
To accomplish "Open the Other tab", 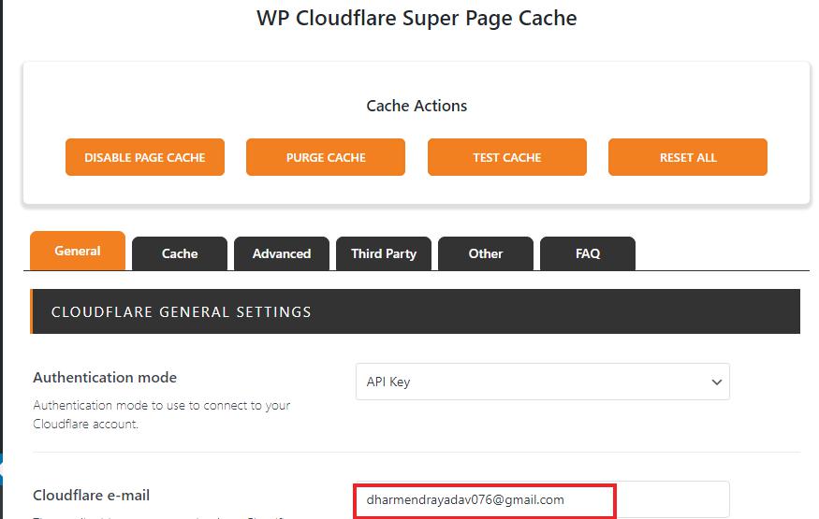I will pos(486,253).
